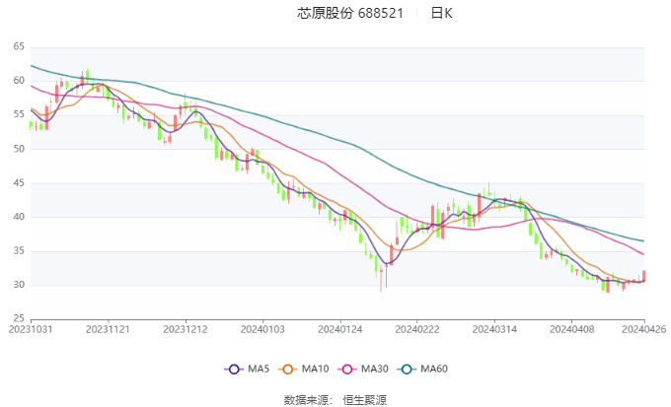Click y-axis value 35

pyautogui.click(x=19, y=250)
